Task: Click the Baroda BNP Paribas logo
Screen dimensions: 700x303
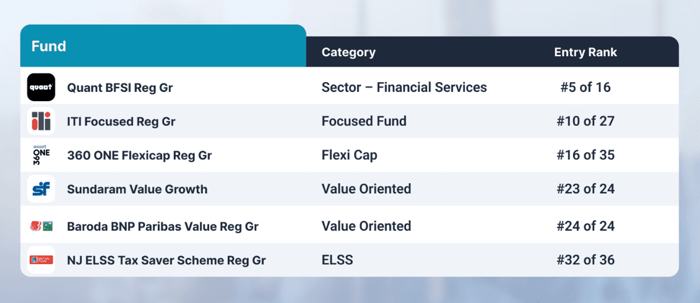Action: coord(41,226)
